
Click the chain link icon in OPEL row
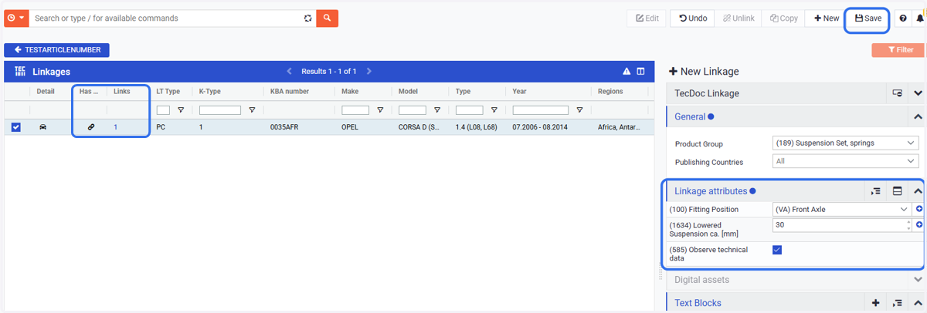pos(91,127)
